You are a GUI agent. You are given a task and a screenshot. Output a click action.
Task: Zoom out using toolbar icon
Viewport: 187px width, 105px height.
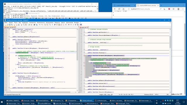point(42,25)
